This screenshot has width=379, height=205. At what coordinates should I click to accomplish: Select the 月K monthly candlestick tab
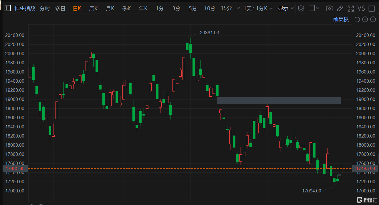[x=110, y=9]
